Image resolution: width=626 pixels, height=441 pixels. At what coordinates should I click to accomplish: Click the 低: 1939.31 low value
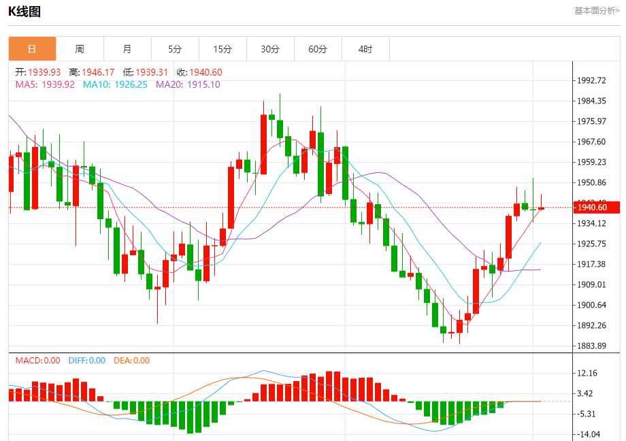click(x=146, y=72)
